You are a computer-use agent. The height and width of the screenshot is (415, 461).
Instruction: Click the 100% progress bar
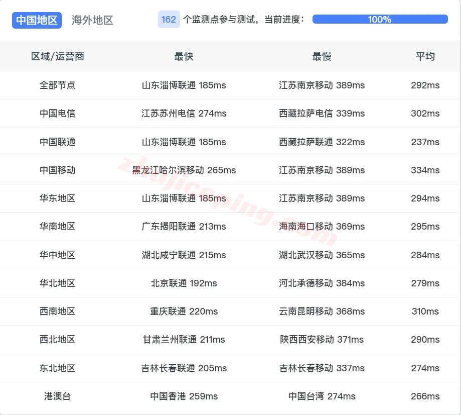(380, 20)
